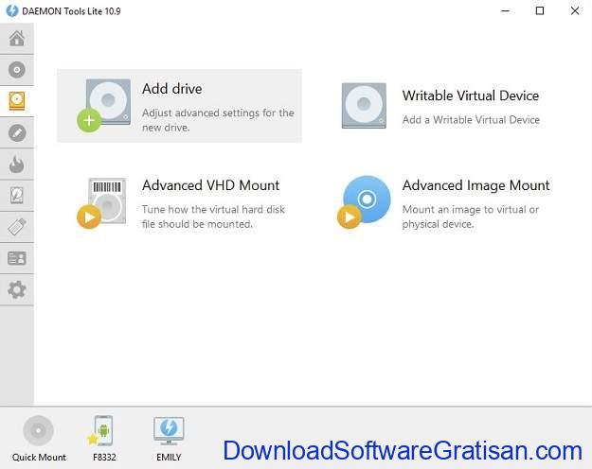592x469 pixels.
Task: Close the DAEMON Tools Lite window
Action: (575, 11)
